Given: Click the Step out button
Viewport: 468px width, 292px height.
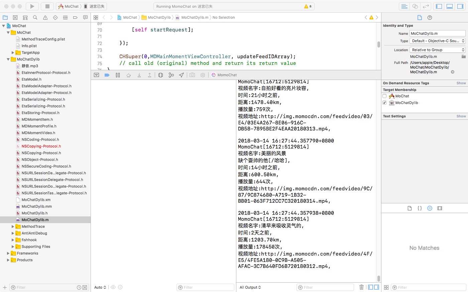Looking at the screenshot, I should pyautogui.click(x=149, y=75).
